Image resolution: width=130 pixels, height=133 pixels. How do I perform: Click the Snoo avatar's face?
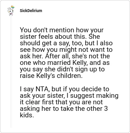[x=10, y=11]
